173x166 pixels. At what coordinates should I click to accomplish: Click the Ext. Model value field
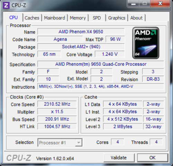pos(101,79)
